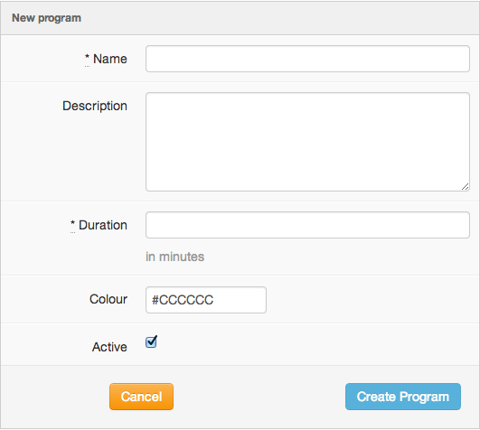480x430 pixels.
Task: Click the Duration label
Action: coord(103,225)
